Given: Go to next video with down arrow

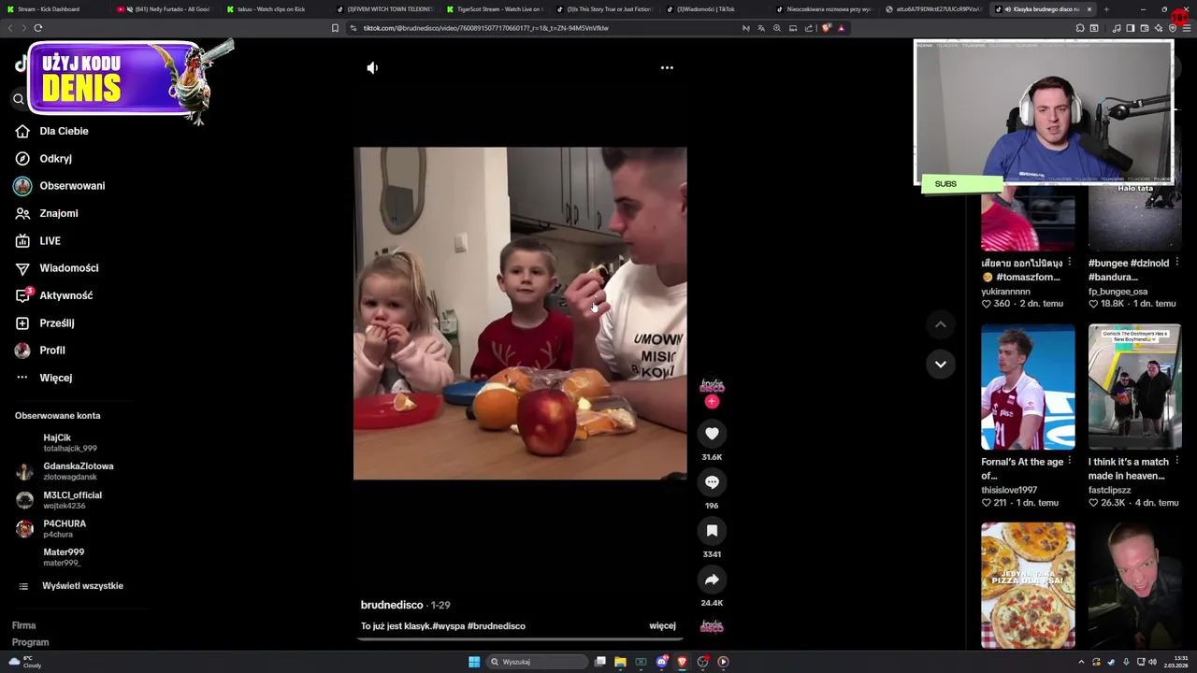Looking at the screenshot, I should click(x=941, y=364).
